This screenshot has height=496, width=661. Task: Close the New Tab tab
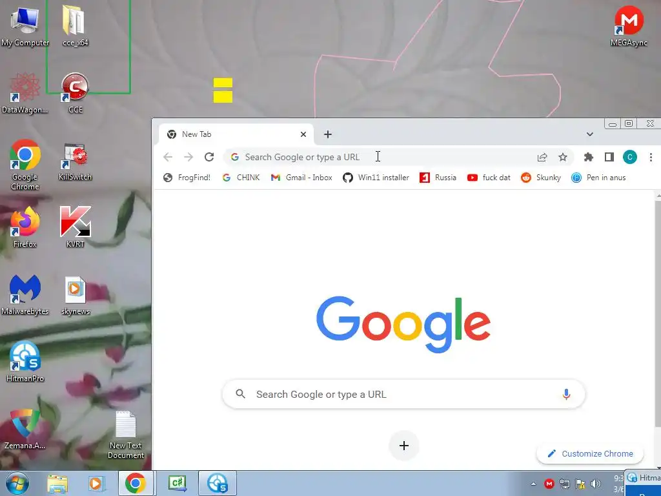click(x=303, y=134)
